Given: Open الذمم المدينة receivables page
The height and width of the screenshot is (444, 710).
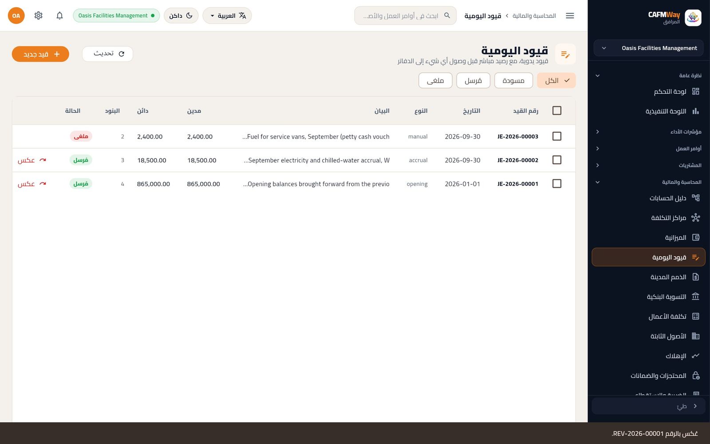Looking at the screenshot, I should click(648, 277).
